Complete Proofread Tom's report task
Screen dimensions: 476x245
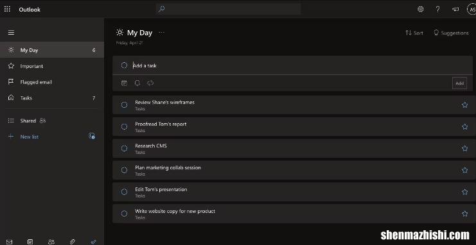(124, 127)
